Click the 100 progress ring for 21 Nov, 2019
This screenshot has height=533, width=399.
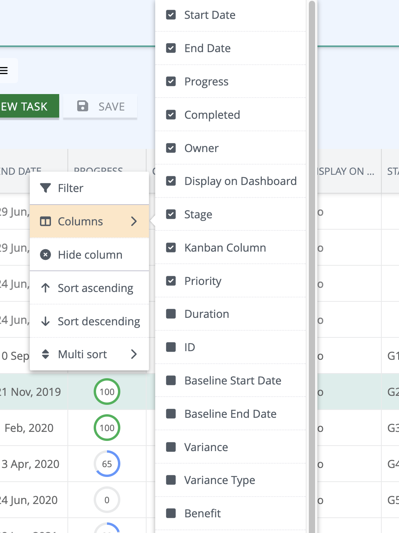click(x=107, y=392)
